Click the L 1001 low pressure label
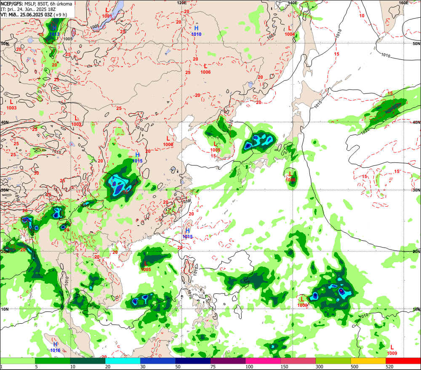The image size is (421, 370). point(107,13)
